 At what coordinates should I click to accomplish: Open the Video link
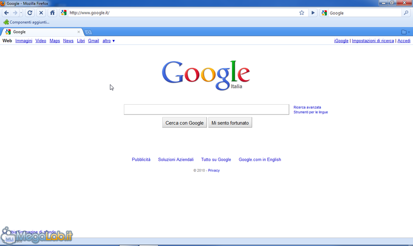tap(41, 41)
